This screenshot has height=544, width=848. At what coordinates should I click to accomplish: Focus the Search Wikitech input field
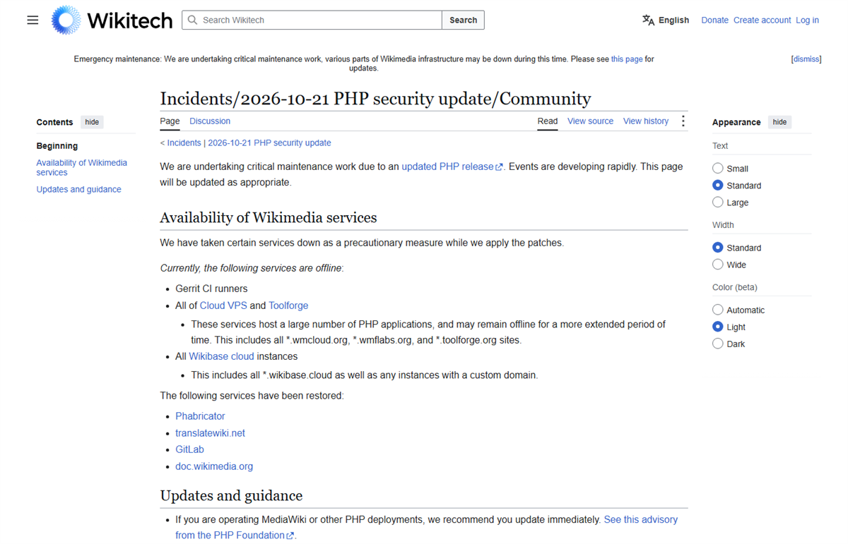tap(312, 20)
